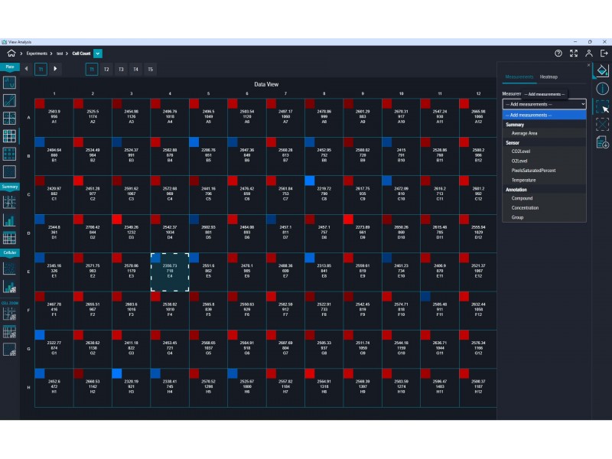The height and width of the screenshot is (459, 612).
Task: Open the Plate diagonal line graph icon
Action: coord(9,100)
